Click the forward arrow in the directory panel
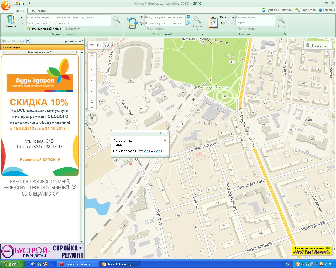 click(13, 41)
